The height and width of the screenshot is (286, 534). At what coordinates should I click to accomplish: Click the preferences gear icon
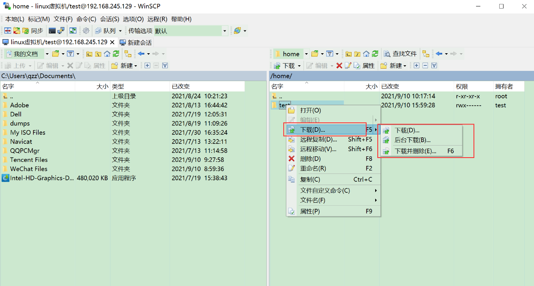pyautogui.click(x=86, y=31)
